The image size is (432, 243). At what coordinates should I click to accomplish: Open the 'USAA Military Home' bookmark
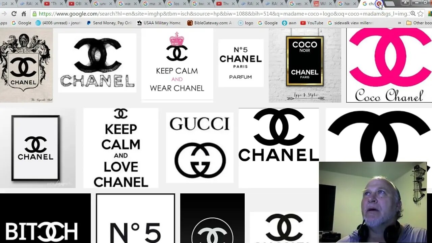[x=159, y=23]
